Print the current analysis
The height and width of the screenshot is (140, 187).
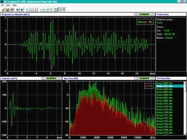(12, 10)
